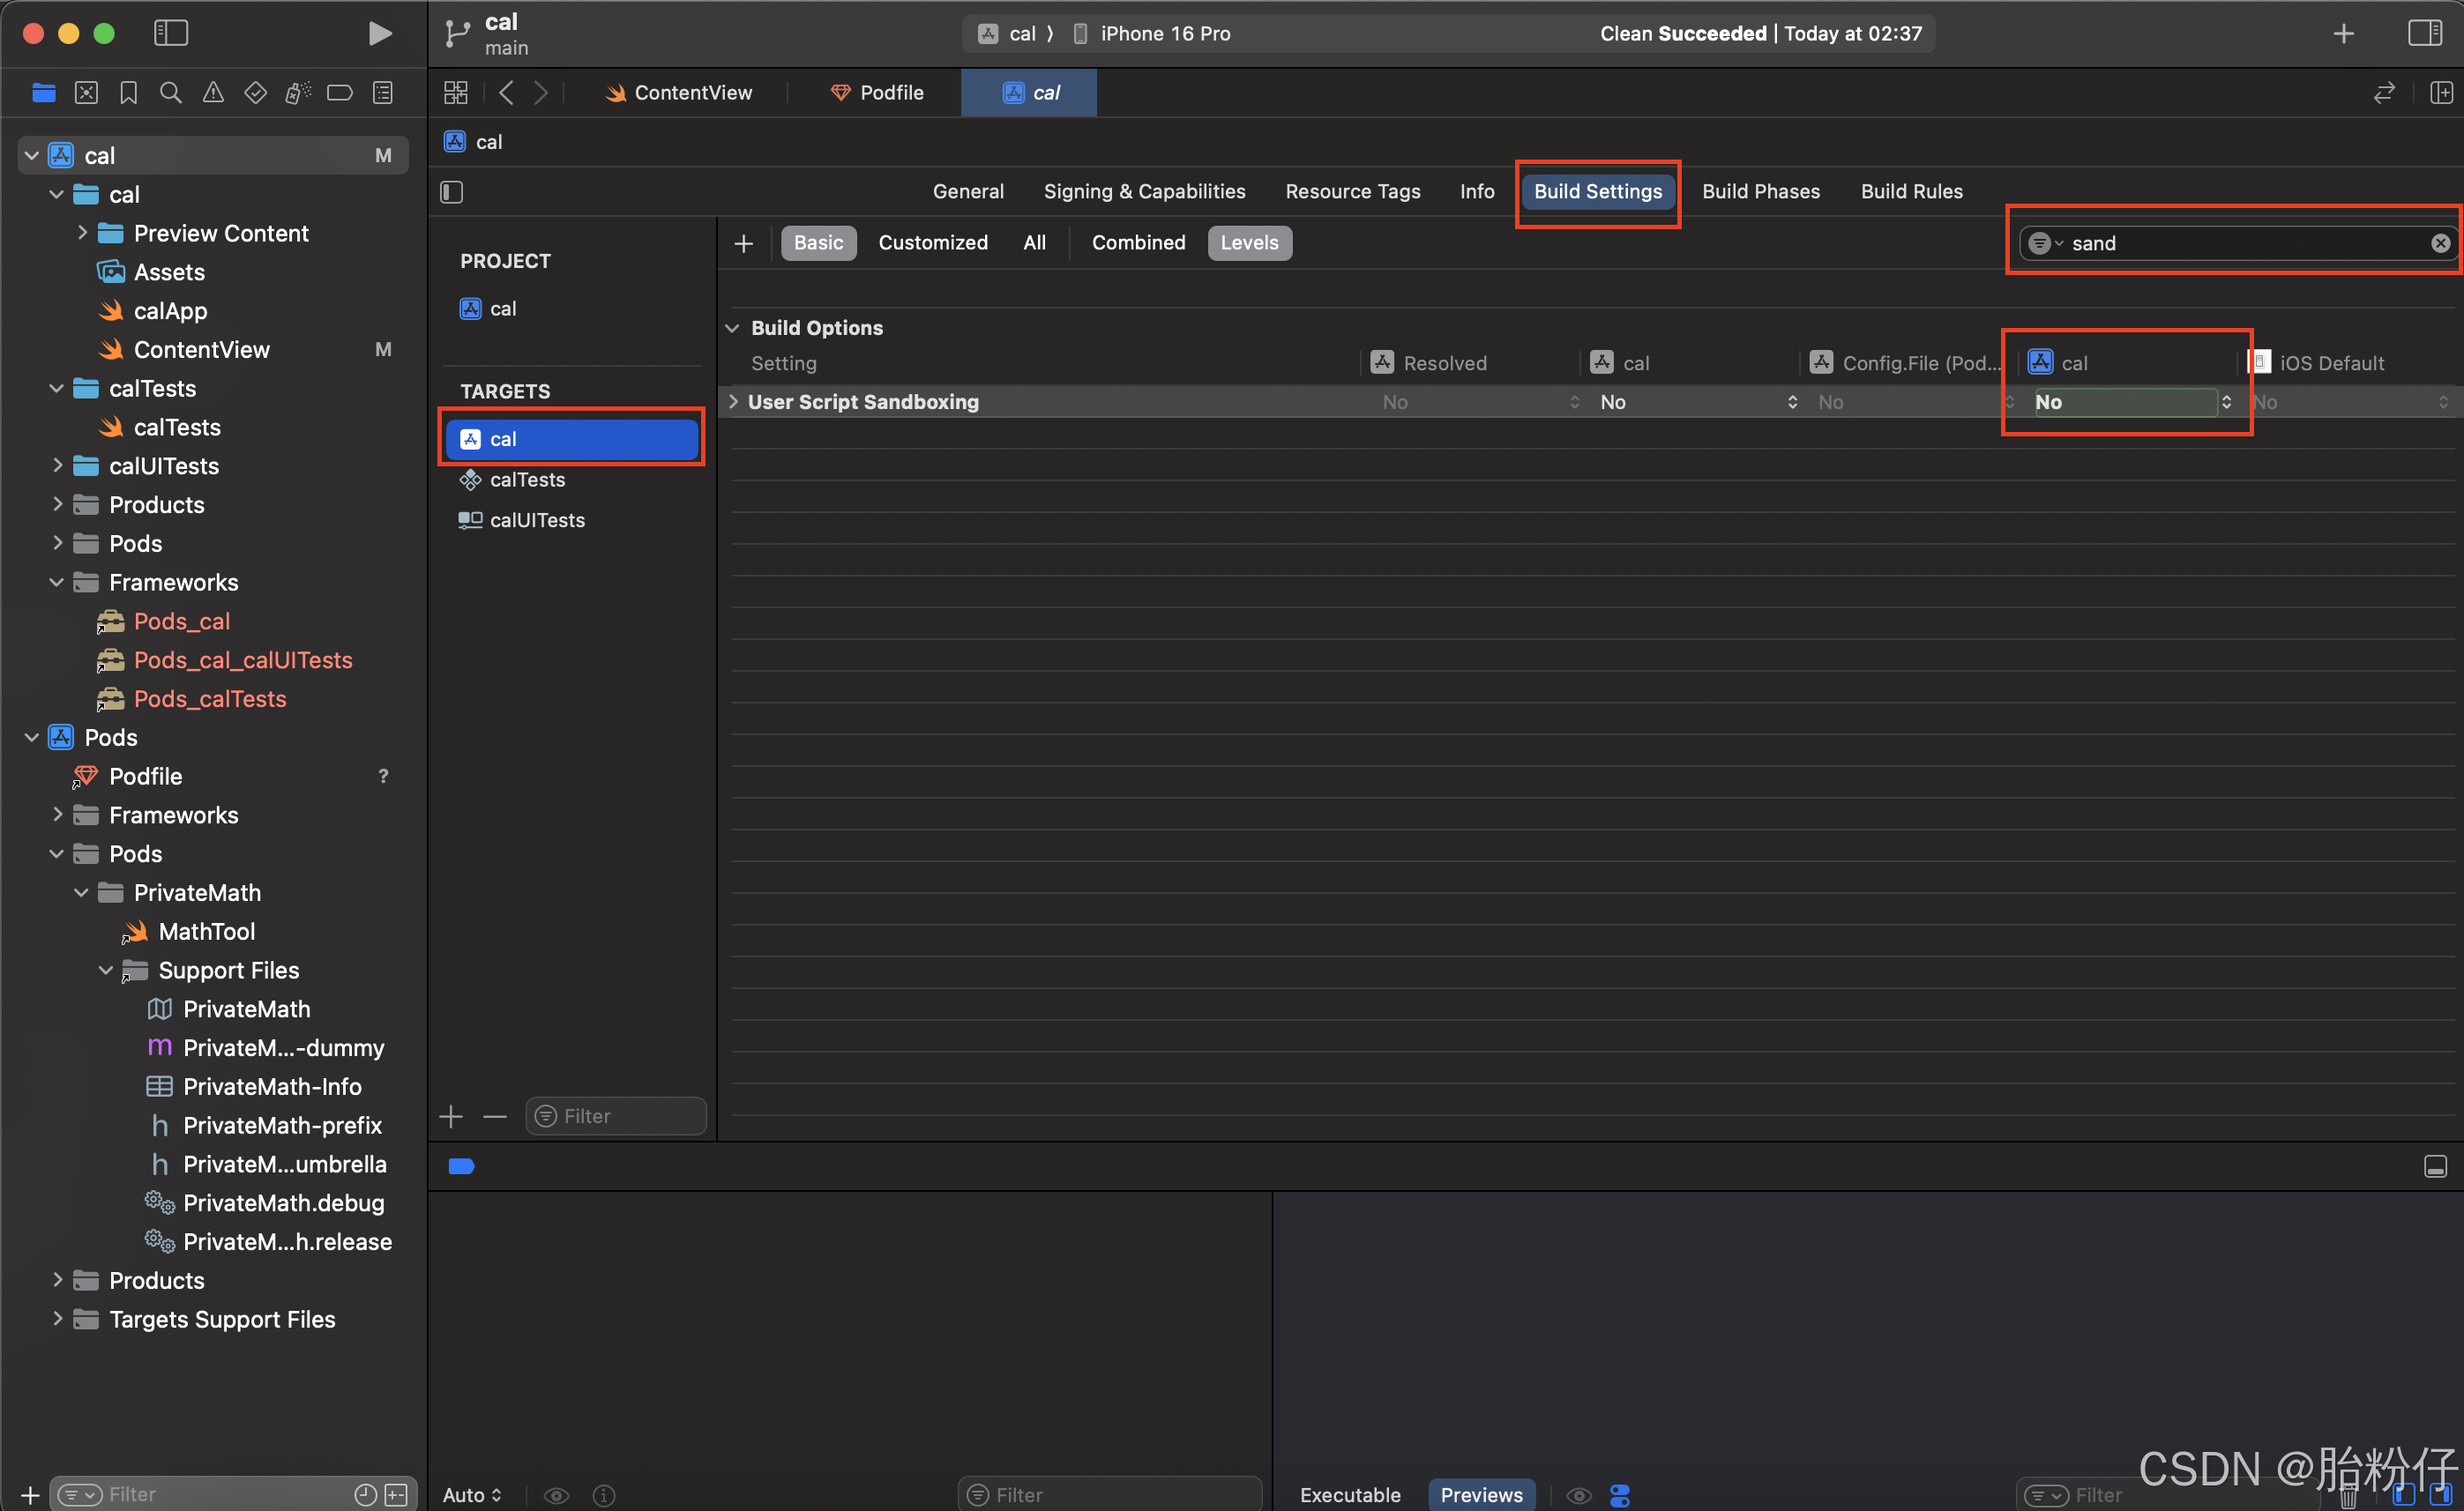Screen dimensions: 2464x1511
Task: Open the Issue navigator warning icon
Action: tap(213, 93)
